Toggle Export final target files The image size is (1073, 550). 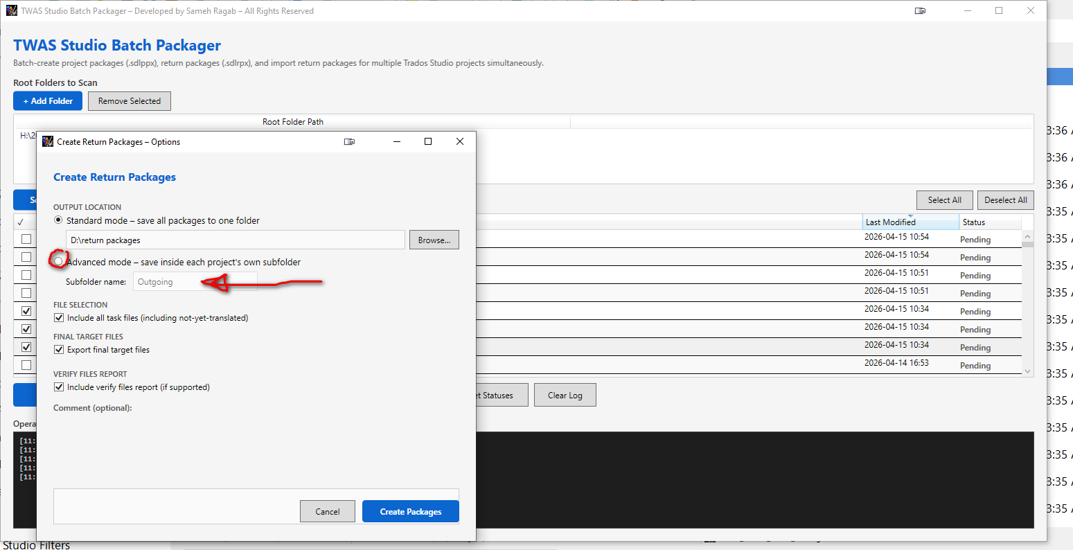(x=59, y=349)
